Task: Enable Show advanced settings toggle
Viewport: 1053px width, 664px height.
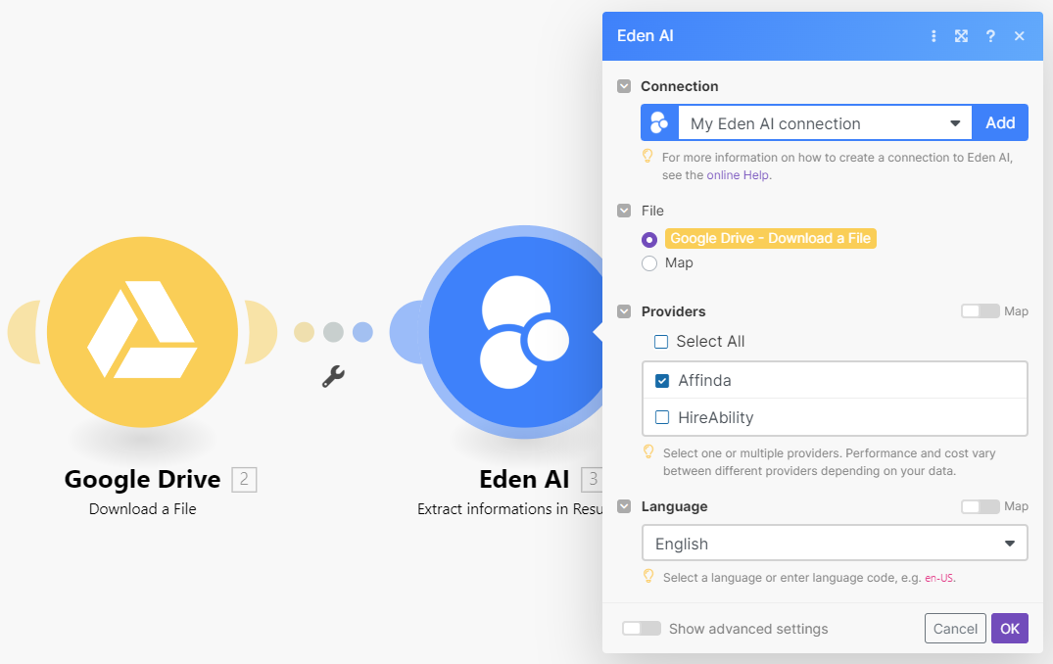Action: pos(642,629)
